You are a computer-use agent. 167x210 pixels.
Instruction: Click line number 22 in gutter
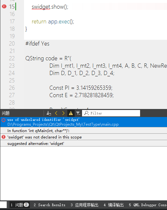tap(12, 58)
